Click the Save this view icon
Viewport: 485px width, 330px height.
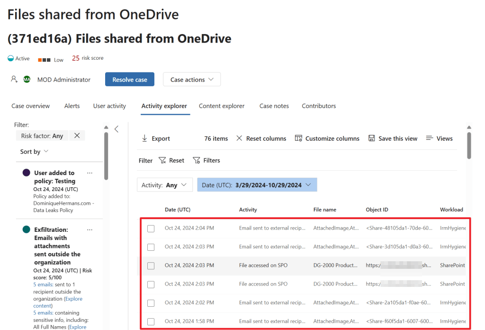(372, 138)
